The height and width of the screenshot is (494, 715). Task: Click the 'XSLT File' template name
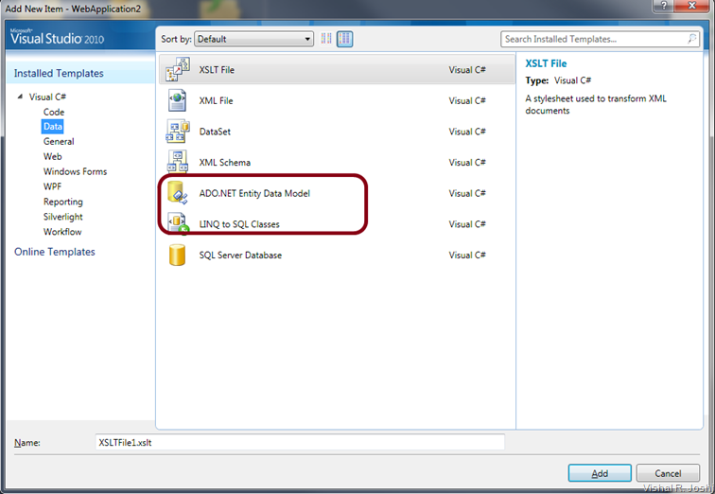point(217,70)
